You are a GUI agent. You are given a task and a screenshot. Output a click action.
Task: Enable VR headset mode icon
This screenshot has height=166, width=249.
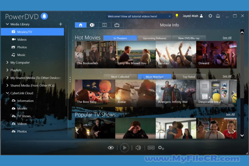151,148
